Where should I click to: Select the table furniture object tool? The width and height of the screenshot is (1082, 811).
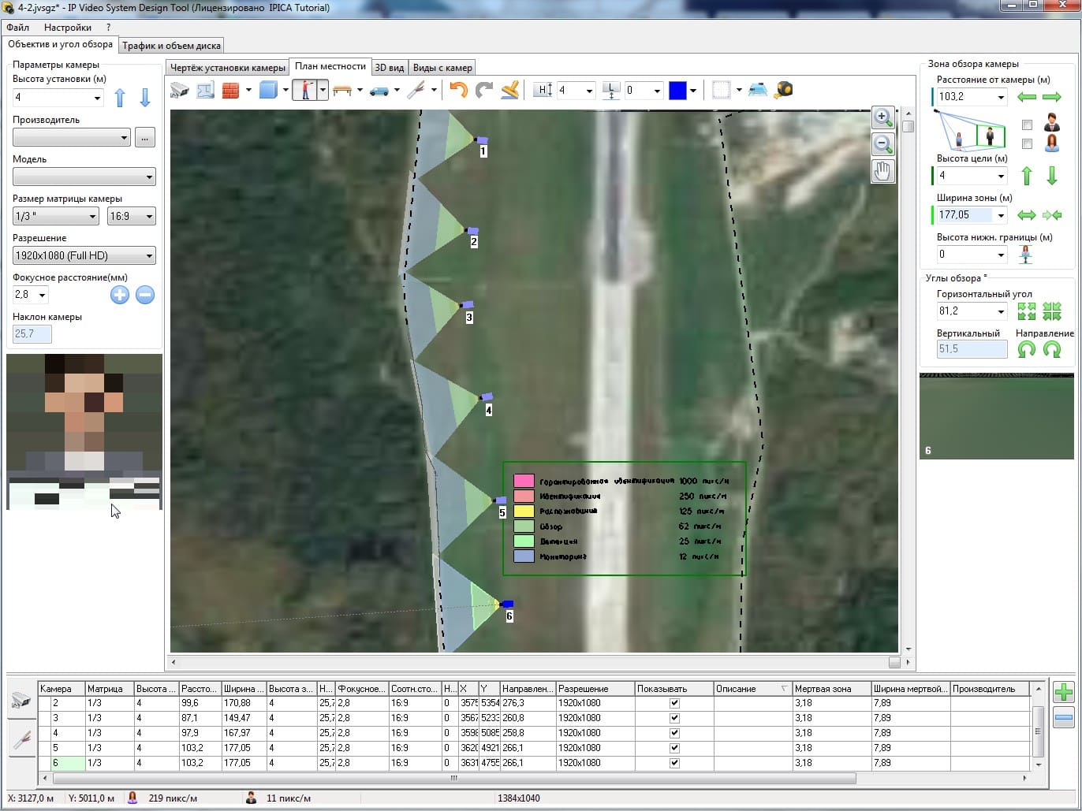coord(342,90)
